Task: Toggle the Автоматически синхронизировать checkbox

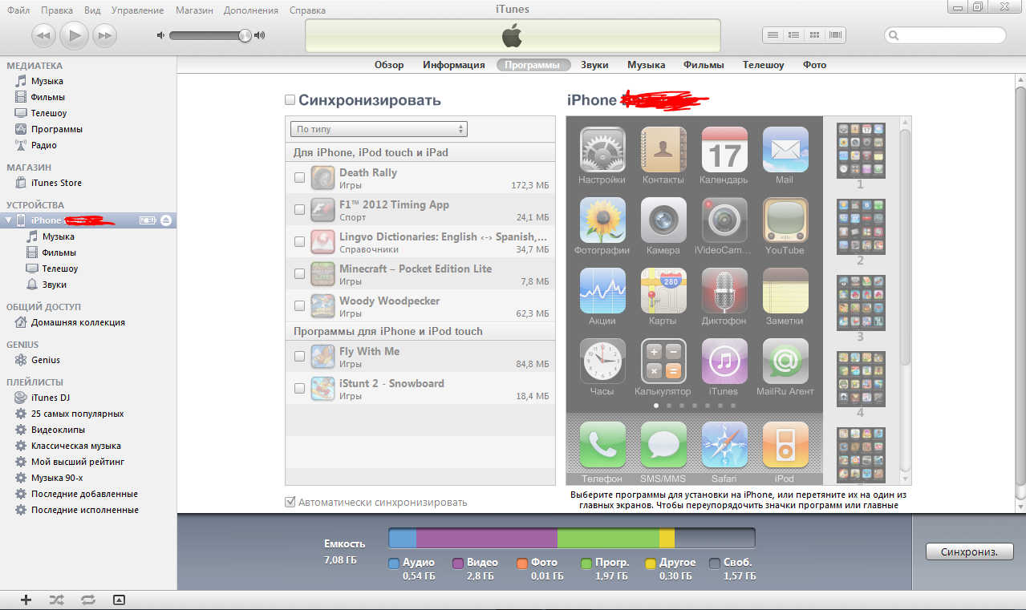Action: click(x=290, y=503)
